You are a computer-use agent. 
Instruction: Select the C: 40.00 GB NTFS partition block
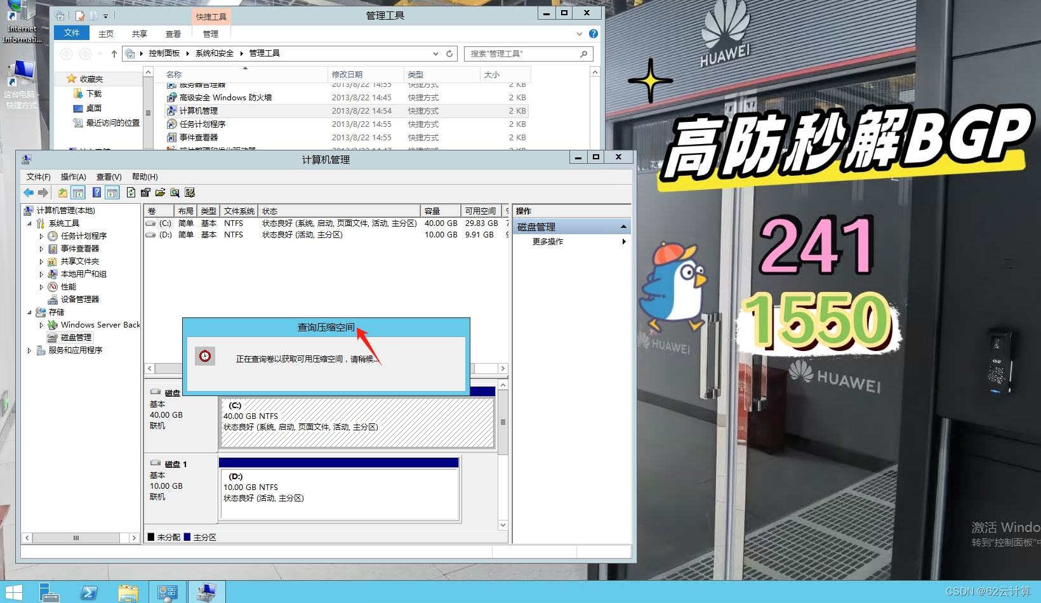[357, 422]
